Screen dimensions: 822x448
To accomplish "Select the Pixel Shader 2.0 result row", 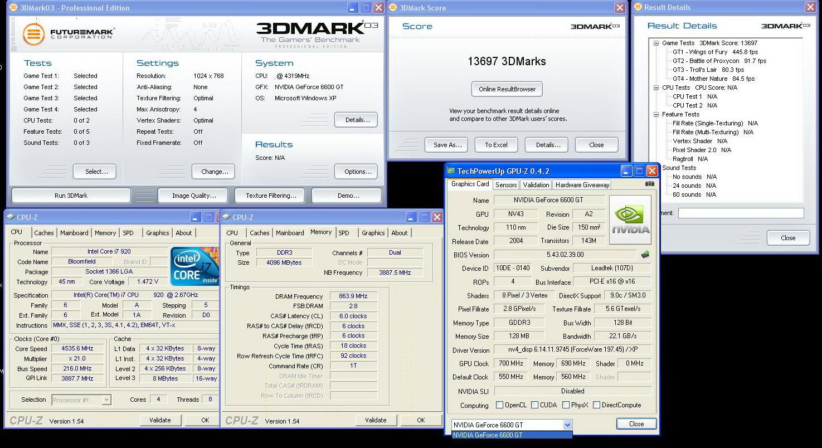I will click(x=702, y=150).
